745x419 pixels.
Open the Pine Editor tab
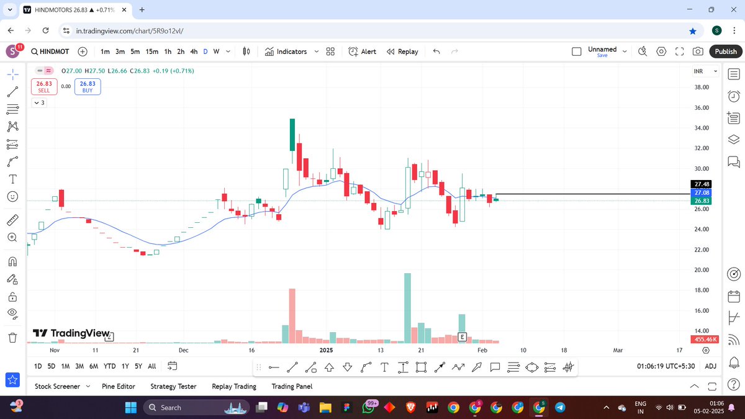[x=119, y=386]
